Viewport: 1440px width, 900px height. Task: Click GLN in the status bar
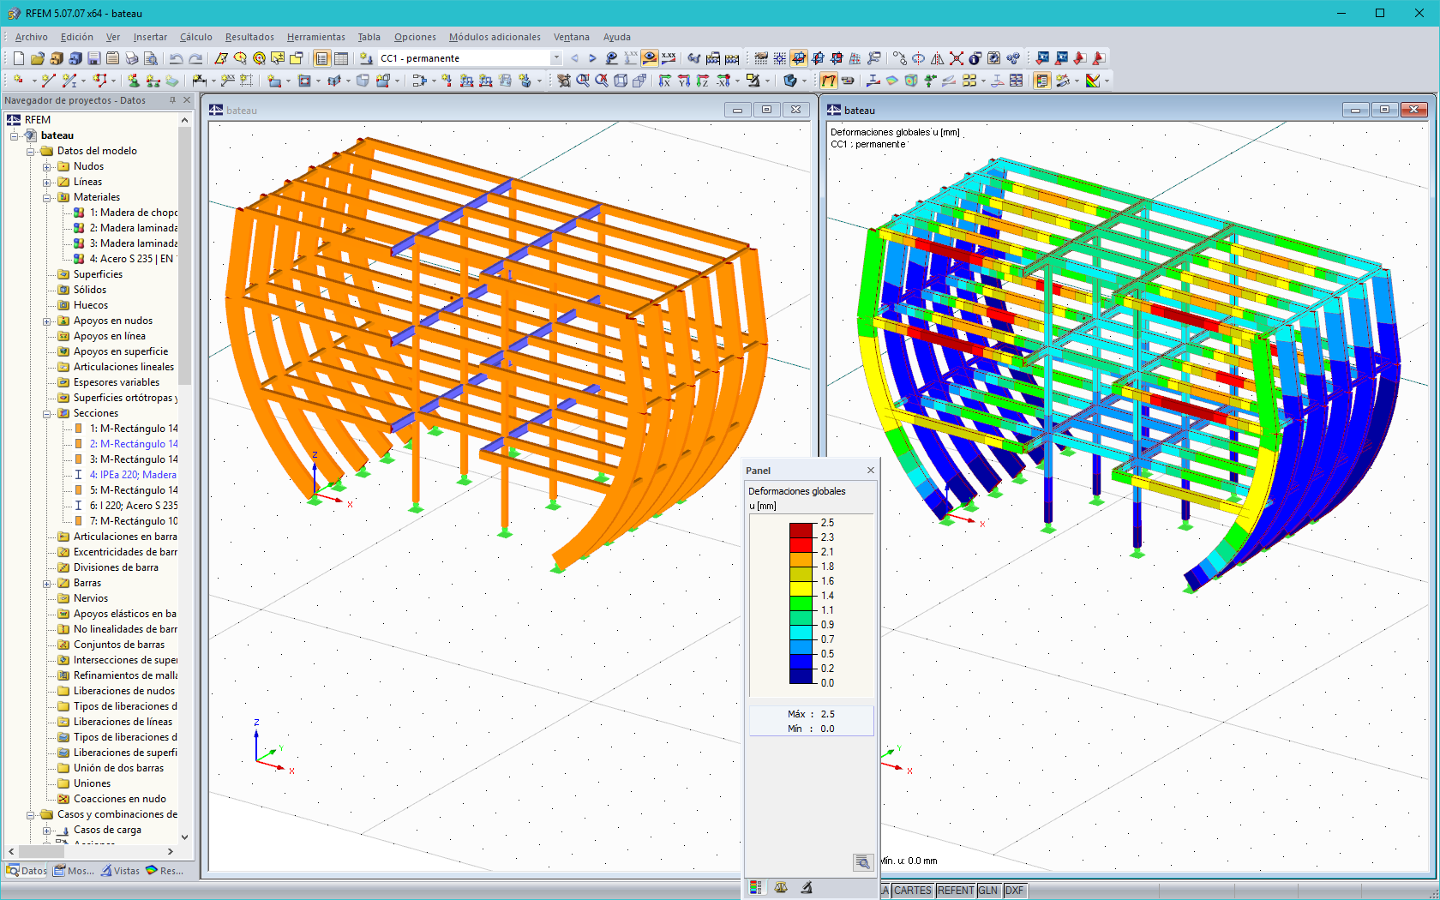(x=988, y=891)
